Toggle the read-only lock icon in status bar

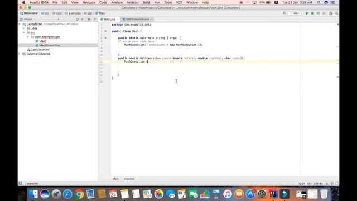point(327,184)
